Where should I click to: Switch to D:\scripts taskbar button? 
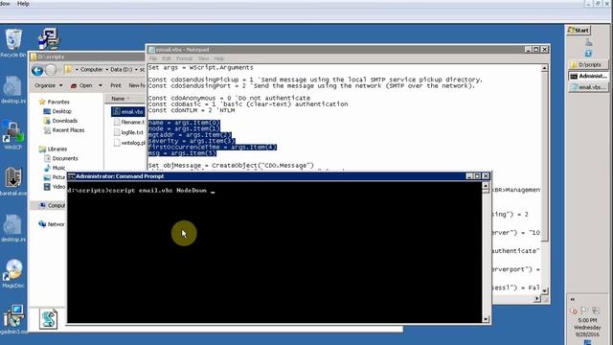pos(588,64)
